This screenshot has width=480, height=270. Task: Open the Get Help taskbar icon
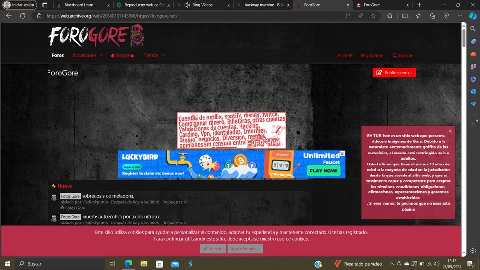pyautogui.click(x=318, y=264)
